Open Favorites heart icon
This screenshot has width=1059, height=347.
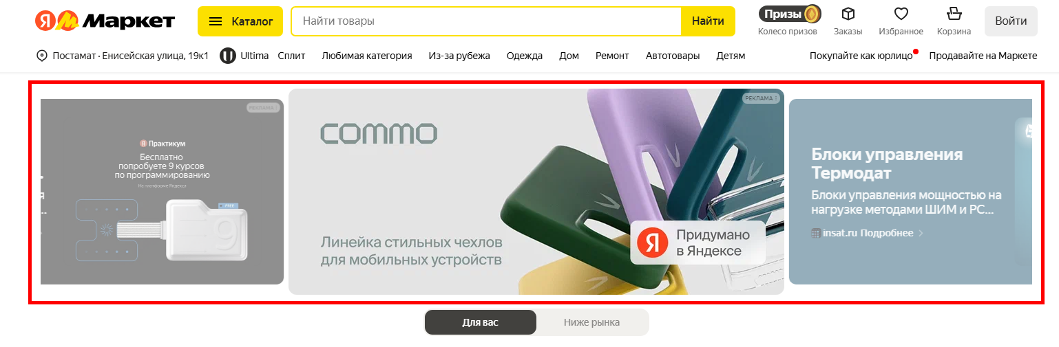tap(901, 14)
